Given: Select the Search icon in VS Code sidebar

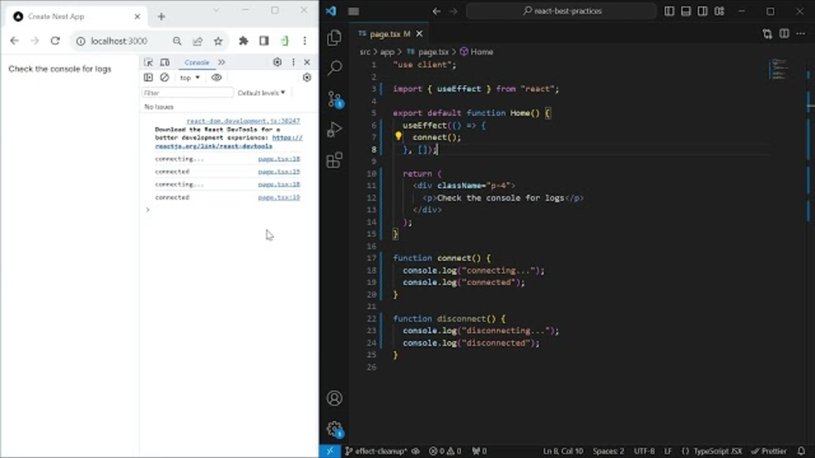Looking at the screenshot, I should click(334, 67).
